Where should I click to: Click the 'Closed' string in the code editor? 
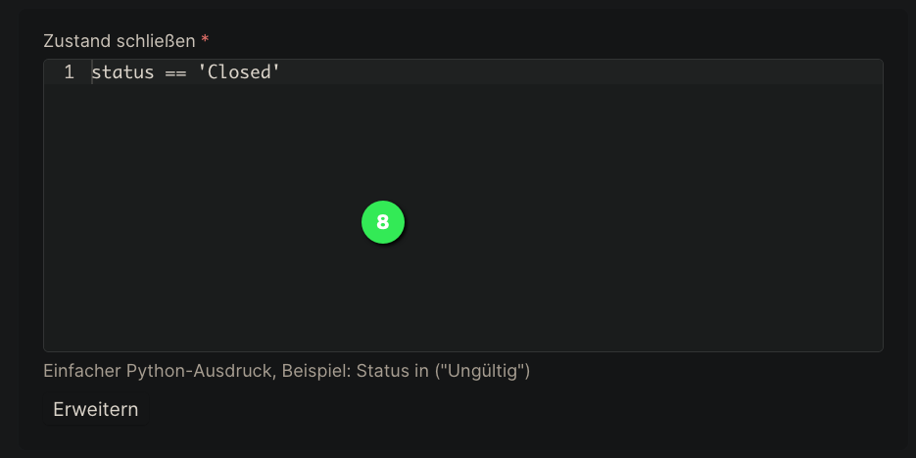point(239,71)
